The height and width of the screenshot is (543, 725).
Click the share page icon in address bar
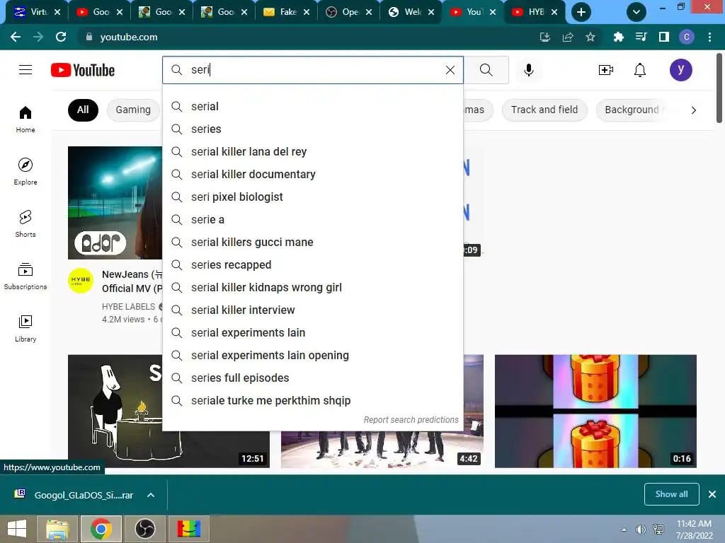pos(568,37)
